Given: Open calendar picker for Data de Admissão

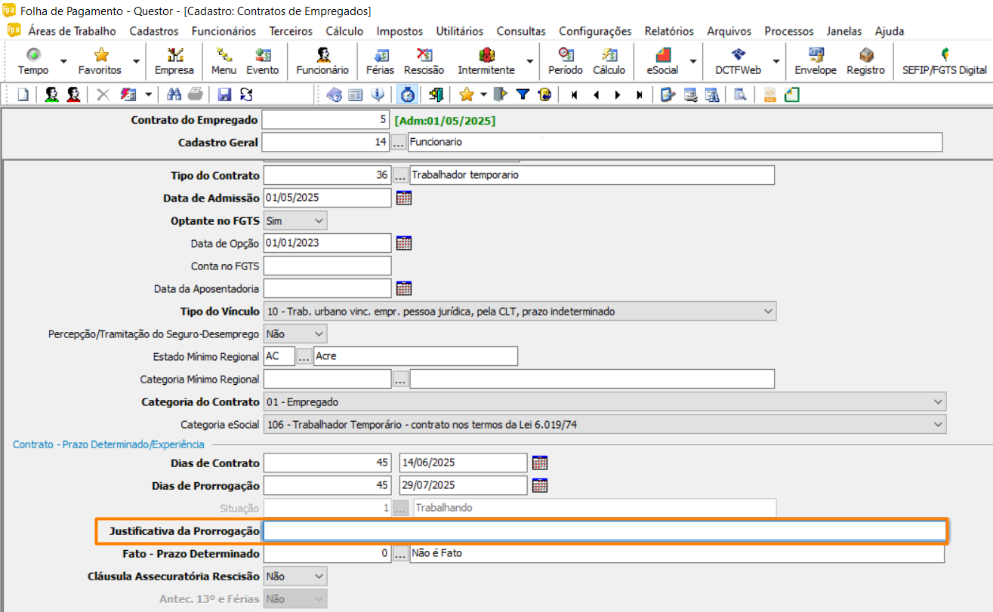Looking at the screenshot, I should tap(404, 198).
